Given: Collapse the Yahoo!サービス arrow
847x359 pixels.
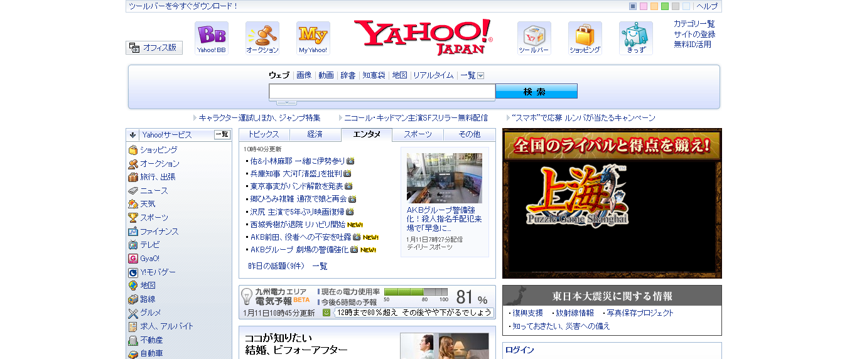Looking at the screenshot, I should pyautogui.click(x=132, y=135).
